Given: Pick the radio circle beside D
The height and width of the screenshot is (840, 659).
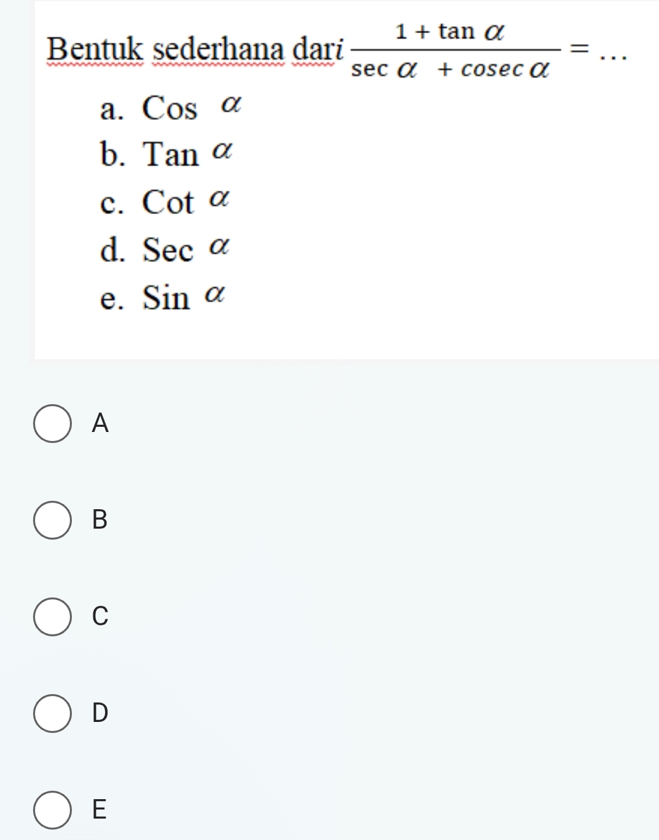Looking at the screenshot, I should (x=52, y=713).
